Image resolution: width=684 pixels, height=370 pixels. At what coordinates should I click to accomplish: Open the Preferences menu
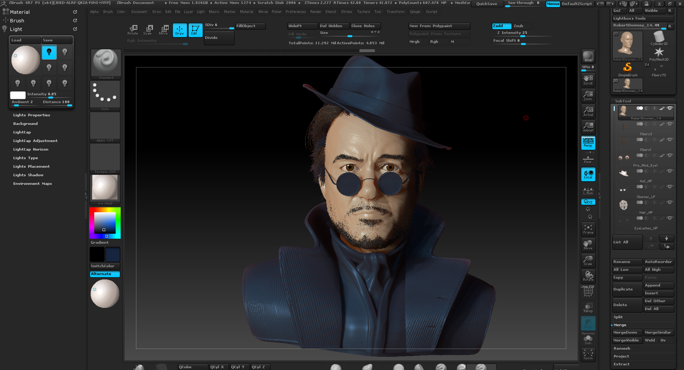pos(296,12)
